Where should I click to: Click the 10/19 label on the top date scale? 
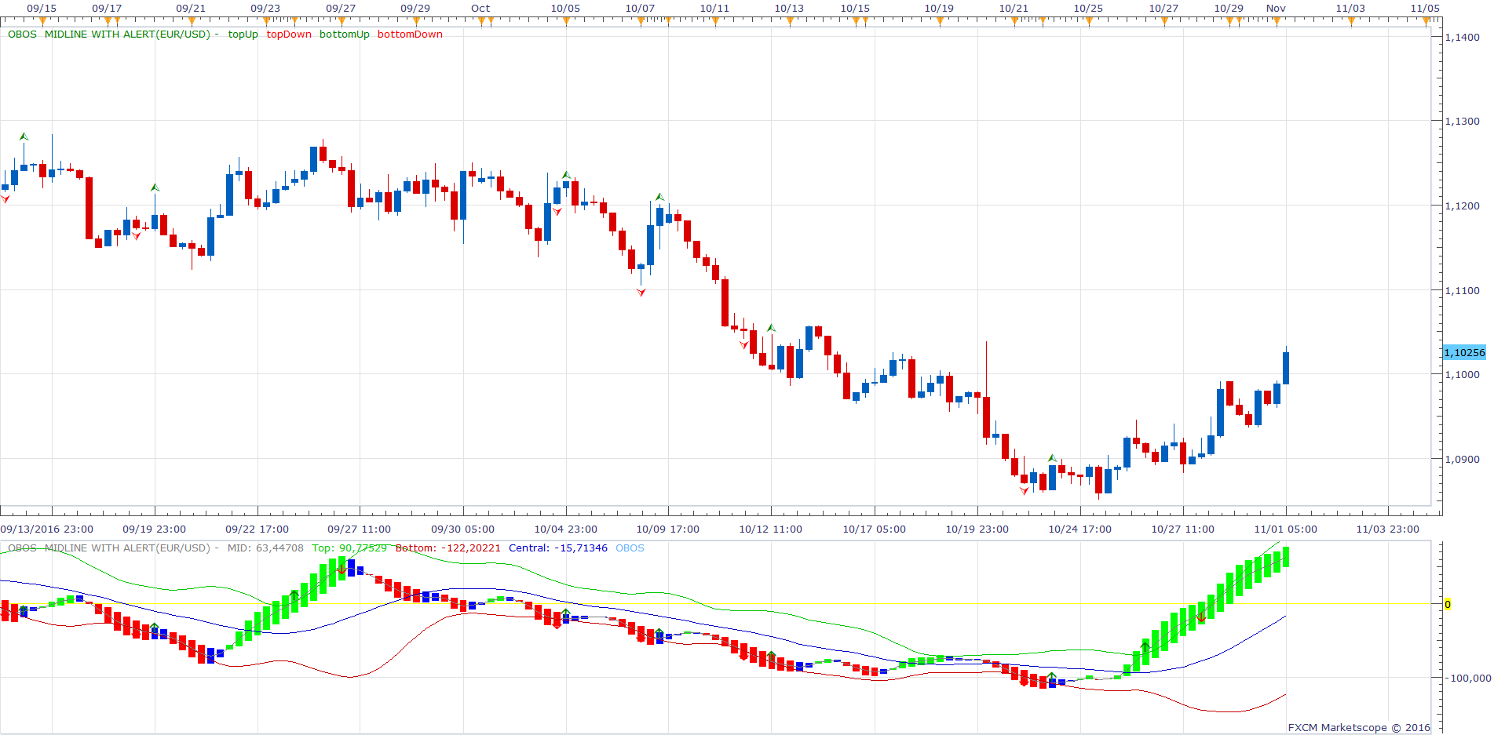939,9
